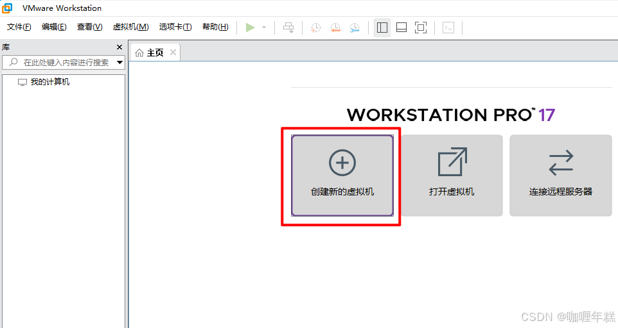Open the 查看(V) menu
This screenshot has height=328, width=618.
[89, 27]
